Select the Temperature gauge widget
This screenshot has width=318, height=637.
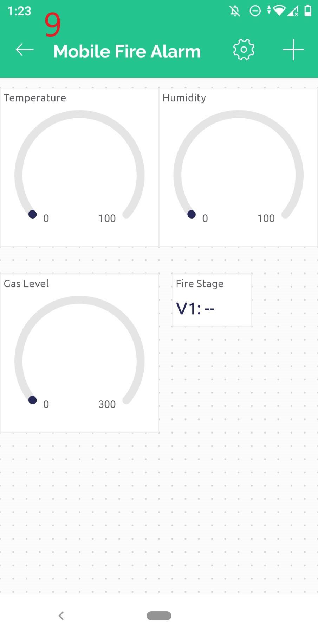click(79, 167)
